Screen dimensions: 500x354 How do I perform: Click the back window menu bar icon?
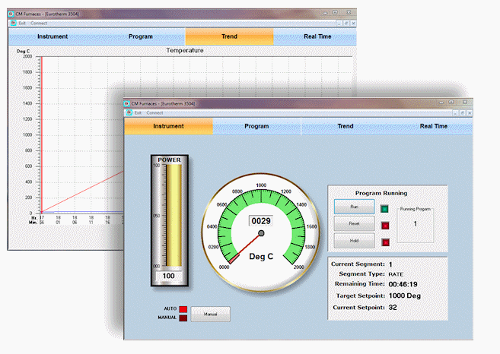(13, 23)
